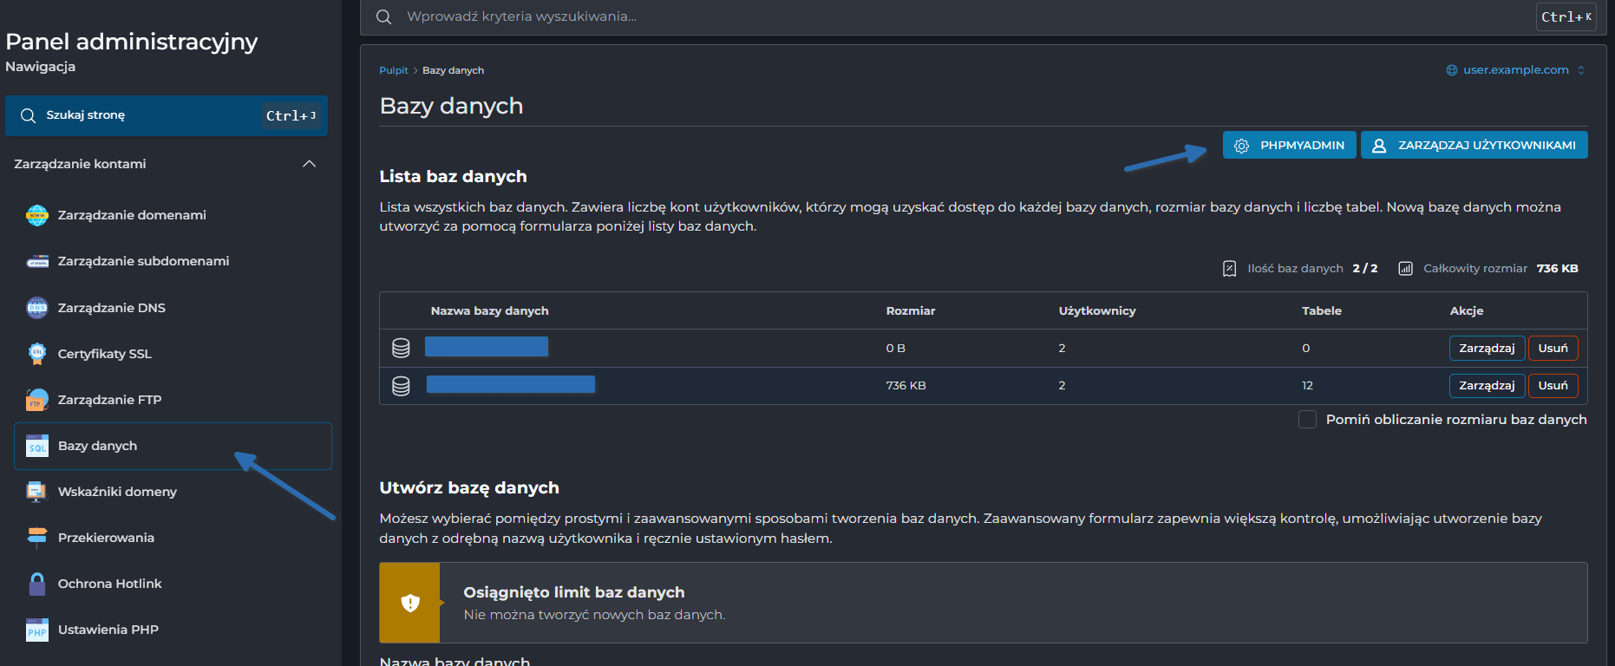Click the Wskaźniki domeny icon
This screenshot has width=1615, height=666.
pos(37,492)
